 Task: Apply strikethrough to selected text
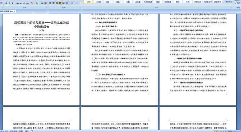18,3
